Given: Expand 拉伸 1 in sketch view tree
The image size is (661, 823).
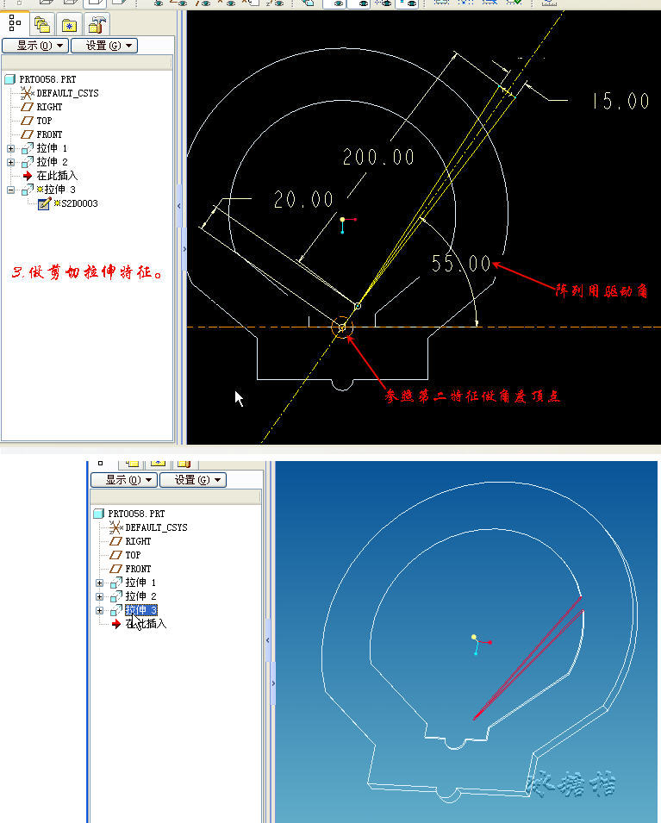Looking at the screenshot, I should pyautogui.click(x=10, y=148).
